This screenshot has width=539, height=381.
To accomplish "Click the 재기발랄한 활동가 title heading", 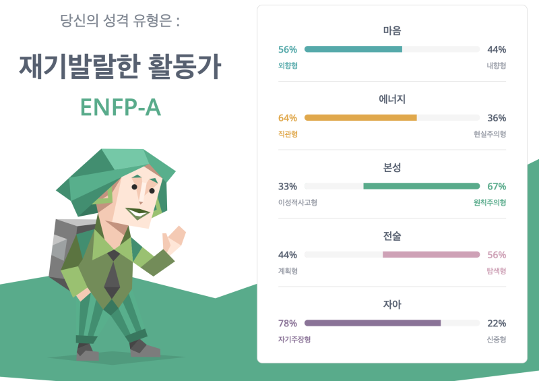I will (120, 67).
